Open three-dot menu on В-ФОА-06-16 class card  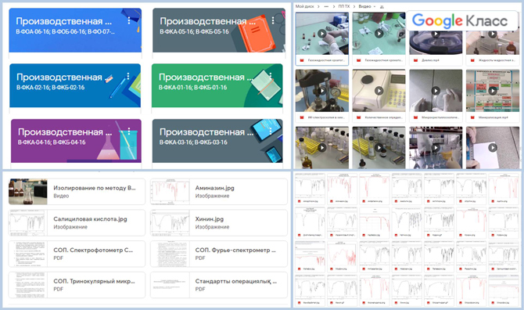(x=129, y=20)
